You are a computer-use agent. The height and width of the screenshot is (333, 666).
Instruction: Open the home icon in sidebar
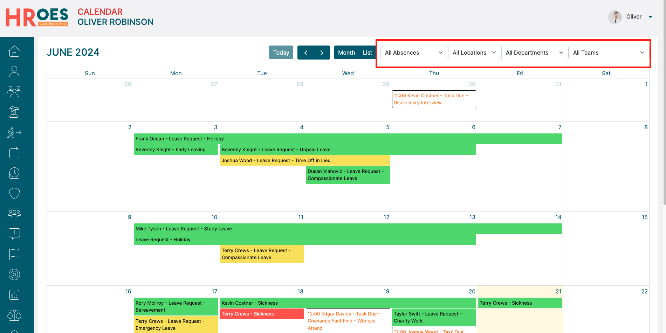pyautogui.click(x=14, y=51)
